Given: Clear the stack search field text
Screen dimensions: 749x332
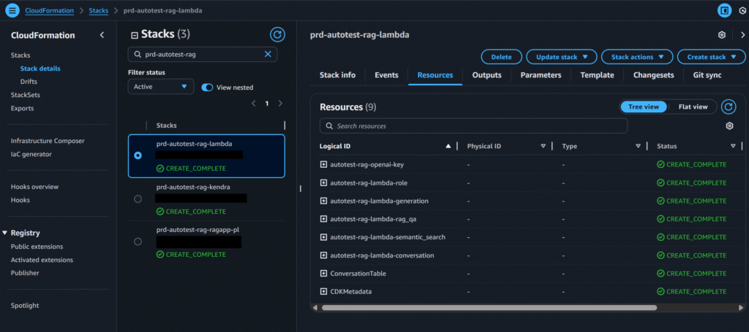Looking at the screenshot, I should click(268, 54).
